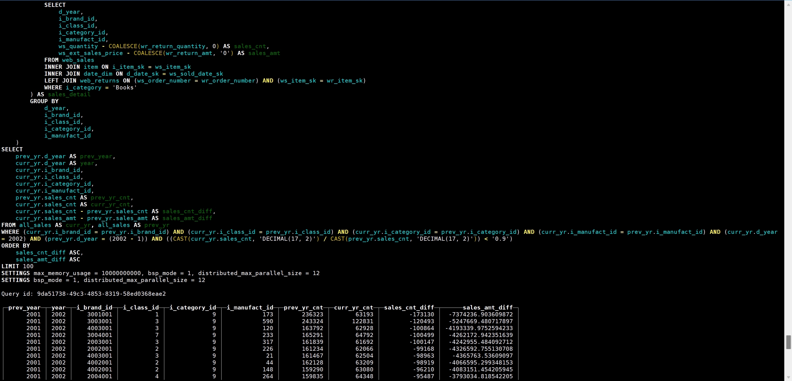Click the scrollbar up arrow
792x381 pixels.
788,4
